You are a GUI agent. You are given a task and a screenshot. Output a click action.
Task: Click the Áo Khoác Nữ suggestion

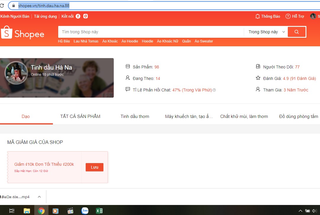point(168,41)
